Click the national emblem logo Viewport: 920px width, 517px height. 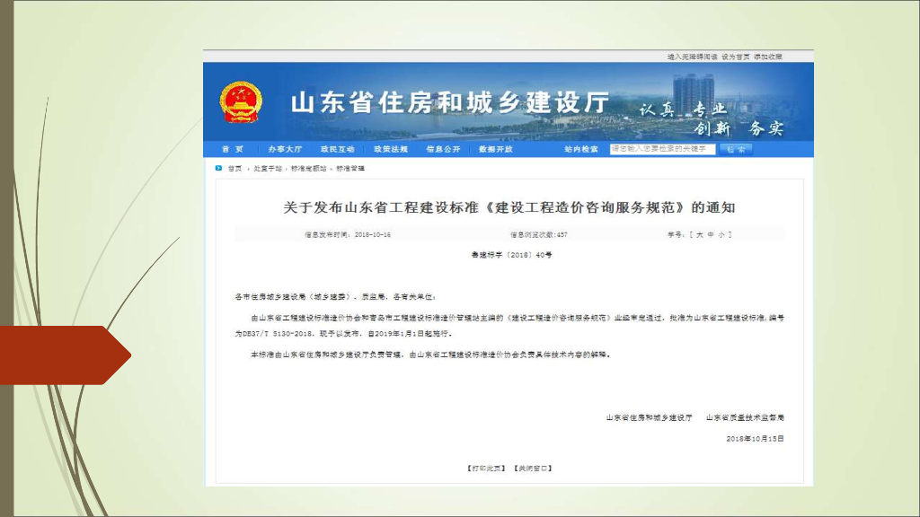241,102
